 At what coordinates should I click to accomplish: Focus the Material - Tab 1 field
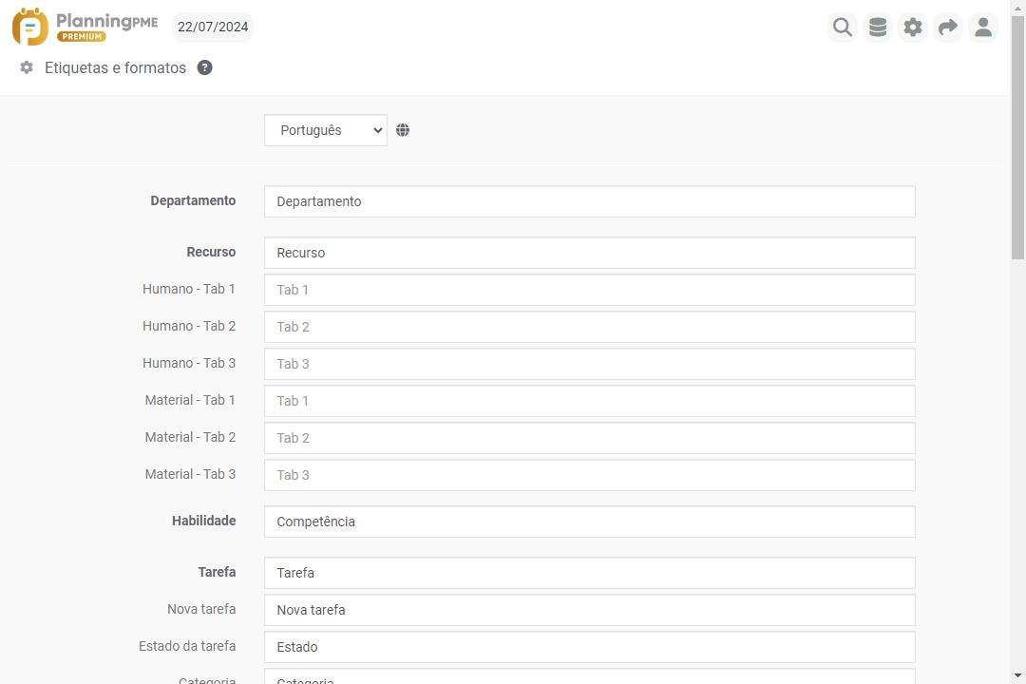(x=590, y=401)
